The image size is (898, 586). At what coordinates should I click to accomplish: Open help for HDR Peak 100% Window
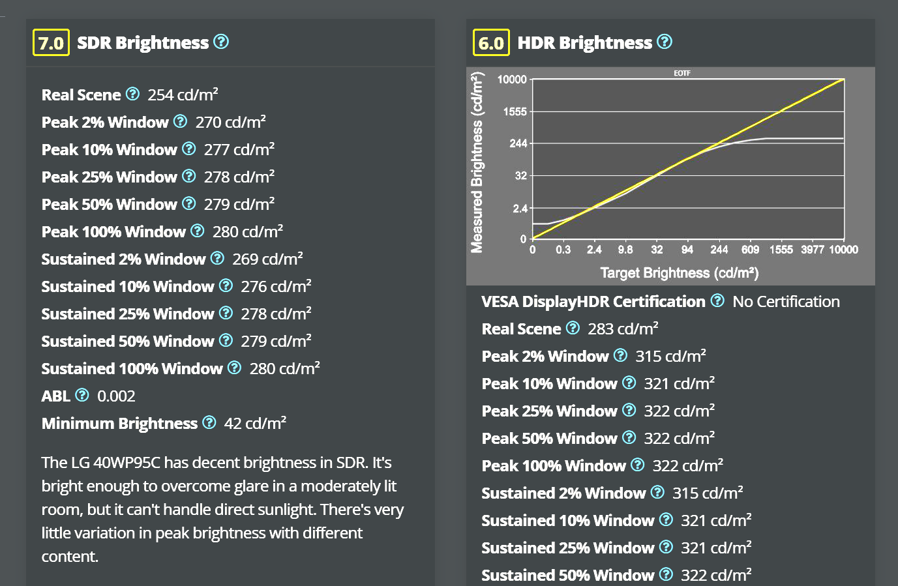pos(637,465)
